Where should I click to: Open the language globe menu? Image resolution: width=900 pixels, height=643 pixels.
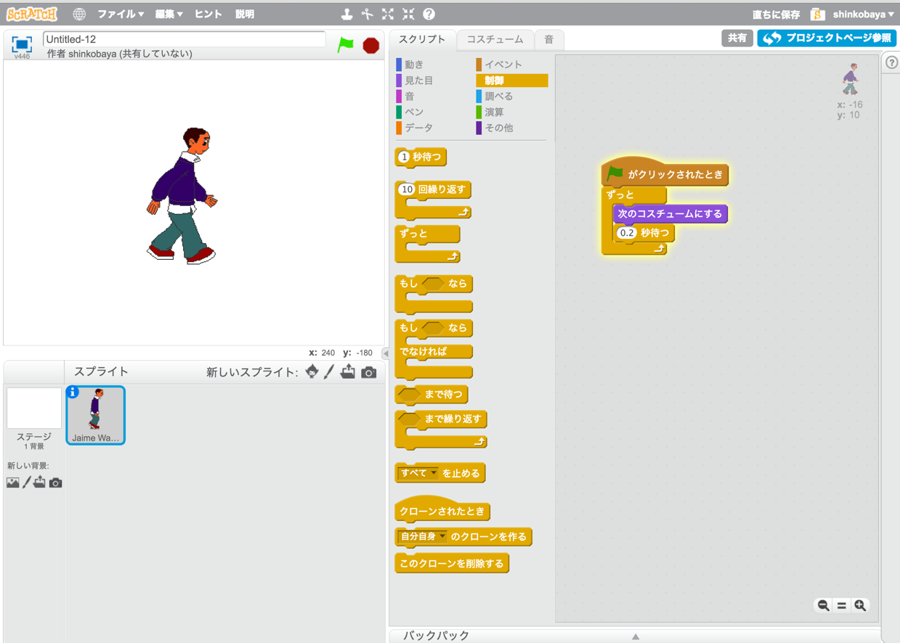tap(79, 14)
